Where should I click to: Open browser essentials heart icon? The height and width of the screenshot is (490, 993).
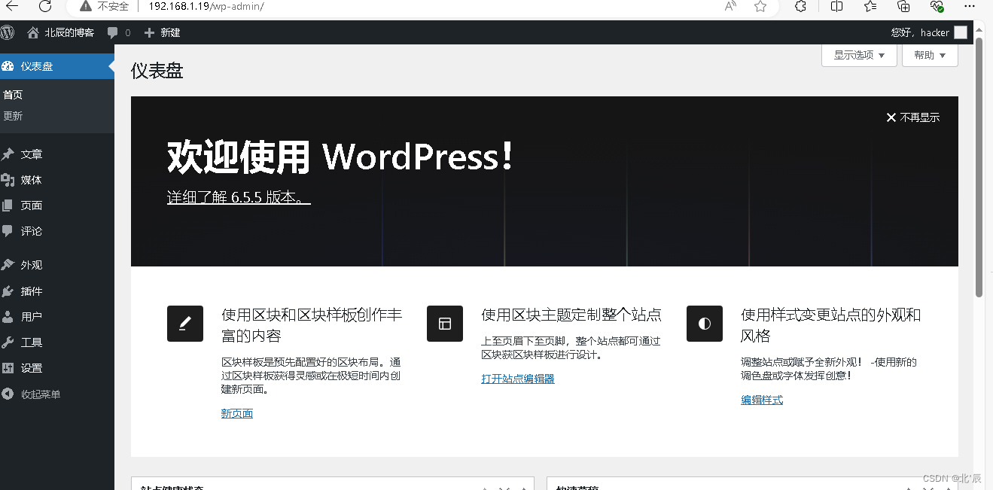937,6
